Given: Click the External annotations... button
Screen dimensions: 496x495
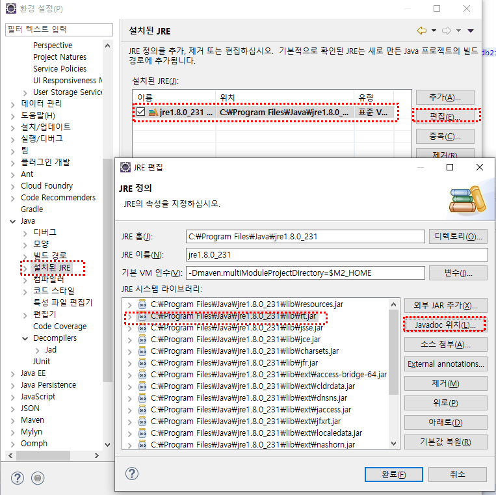Looking at the screenshot, I should click(x=446, y=364).
